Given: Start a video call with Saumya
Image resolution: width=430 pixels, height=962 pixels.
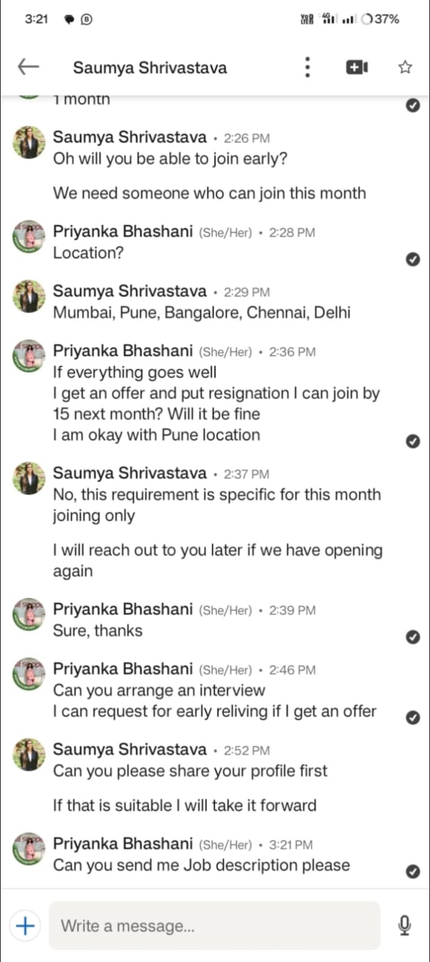Looking at the screenshot, I should [x=357, y=67].
